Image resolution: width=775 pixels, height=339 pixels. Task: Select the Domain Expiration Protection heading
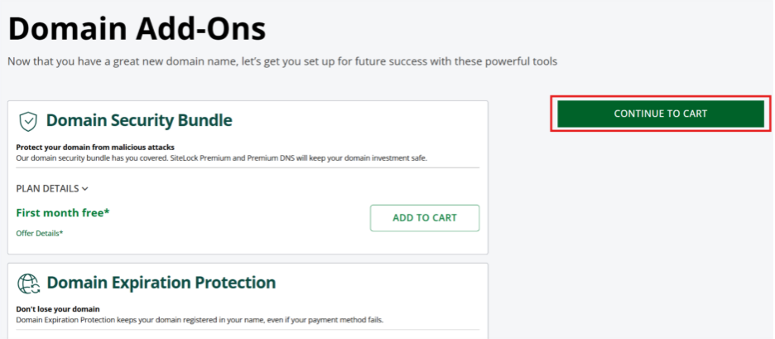161,283
